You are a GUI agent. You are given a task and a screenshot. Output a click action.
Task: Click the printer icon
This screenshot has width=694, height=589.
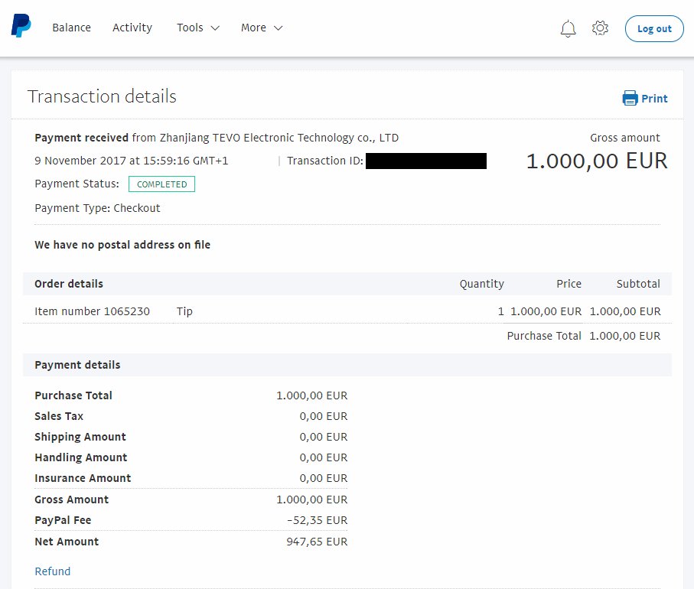click(x=630, y=98)
